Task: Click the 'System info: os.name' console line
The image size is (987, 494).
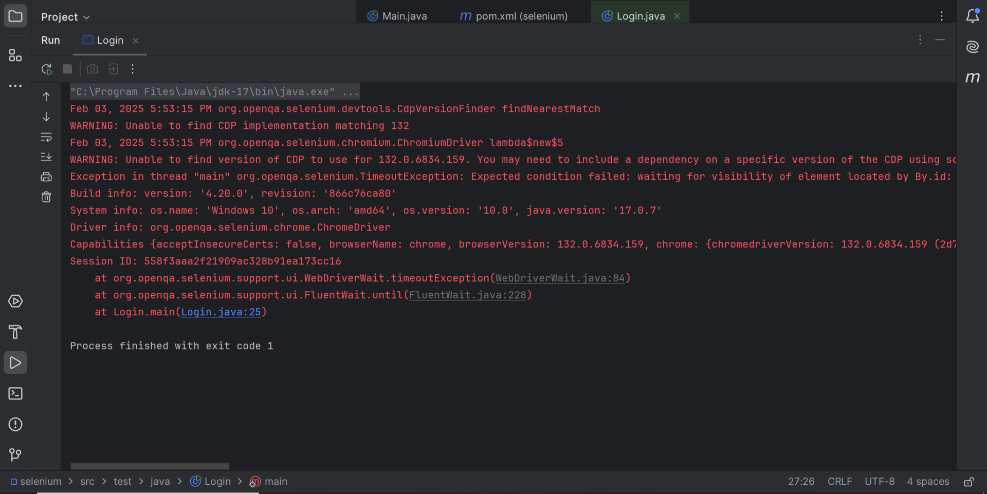Action: pos(366,210)
